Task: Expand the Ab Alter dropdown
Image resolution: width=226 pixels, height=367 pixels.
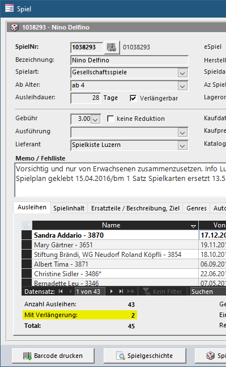Action: [x=182, y=86]
